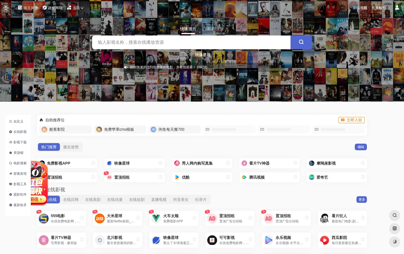Image resolution: width=404 pixels, height=254 pixels.
Task: Click the 可可影视 black logo
Action: point(212,240)
